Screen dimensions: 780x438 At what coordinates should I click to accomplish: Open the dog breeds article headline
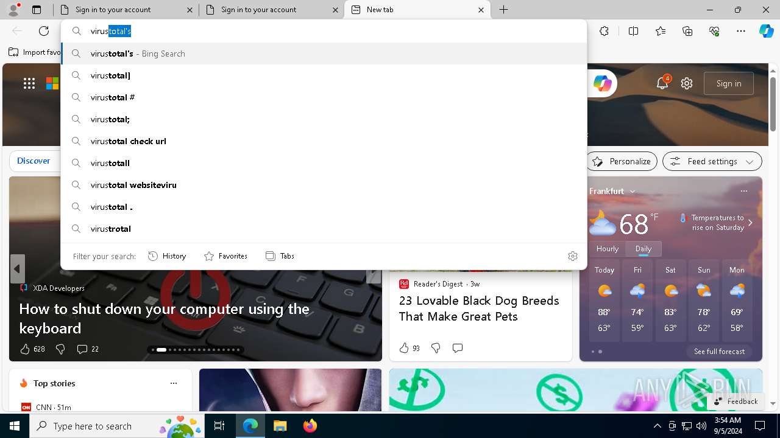pyautogui.click(x=479, y=308)
